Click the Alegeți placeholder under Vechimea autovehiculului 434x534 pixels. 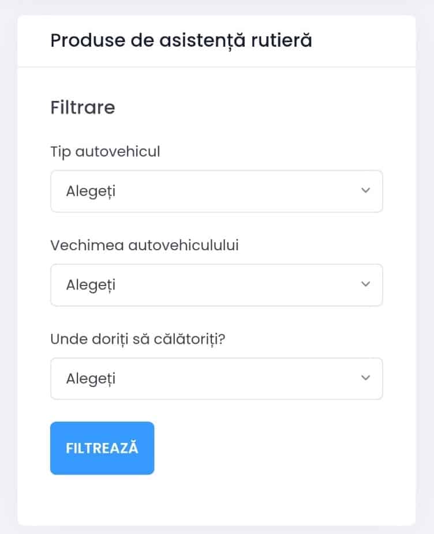coord(91,285)
